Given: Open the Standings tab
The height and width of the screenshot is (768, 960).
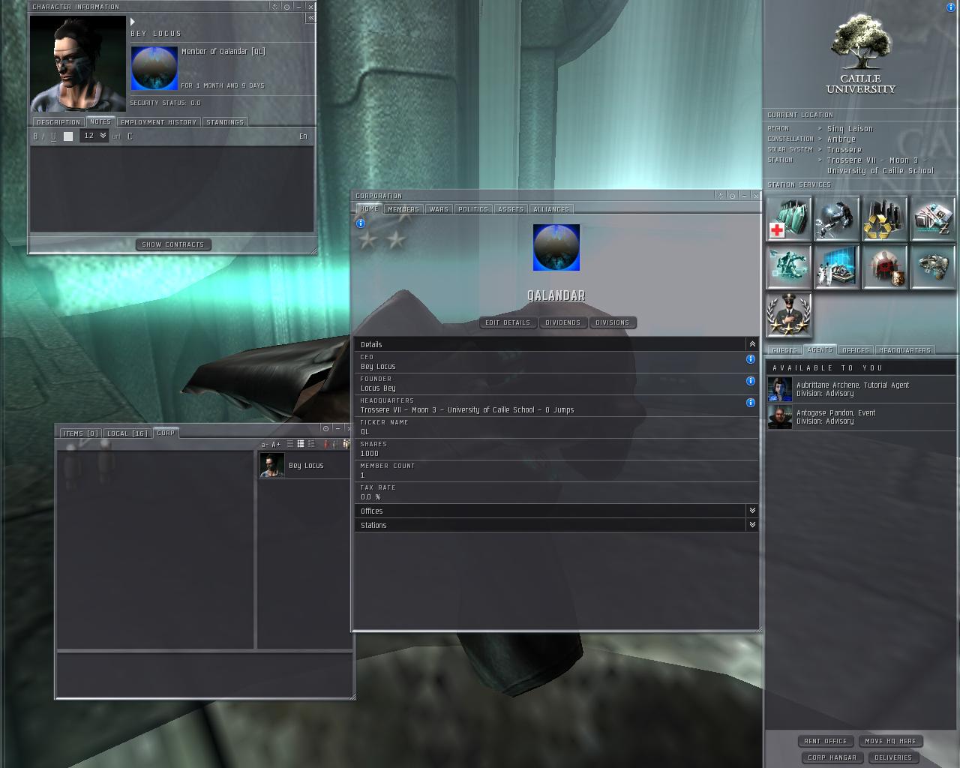Looking at the screenshot, I should point(225,122).
